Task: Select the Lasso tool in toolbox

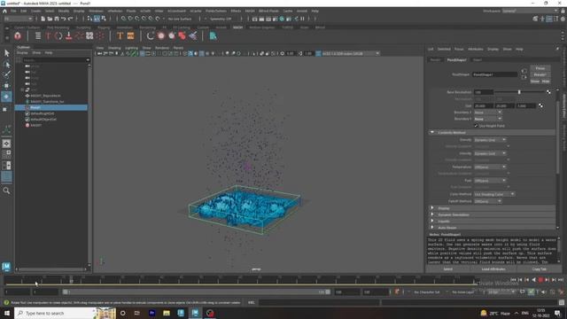Action: click(6, 65)
